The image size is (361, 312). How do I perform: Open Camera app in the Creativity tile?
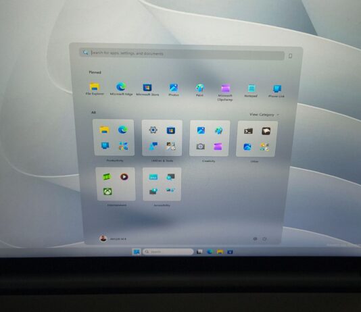point(201,147)
